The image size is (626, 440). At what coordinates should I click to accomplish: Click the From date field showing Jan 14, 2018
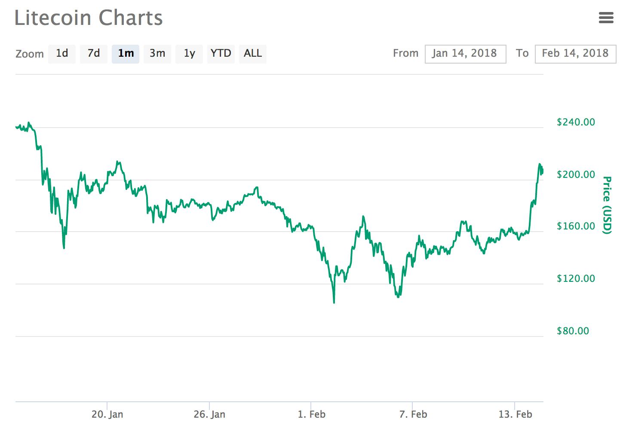[465, 53]
